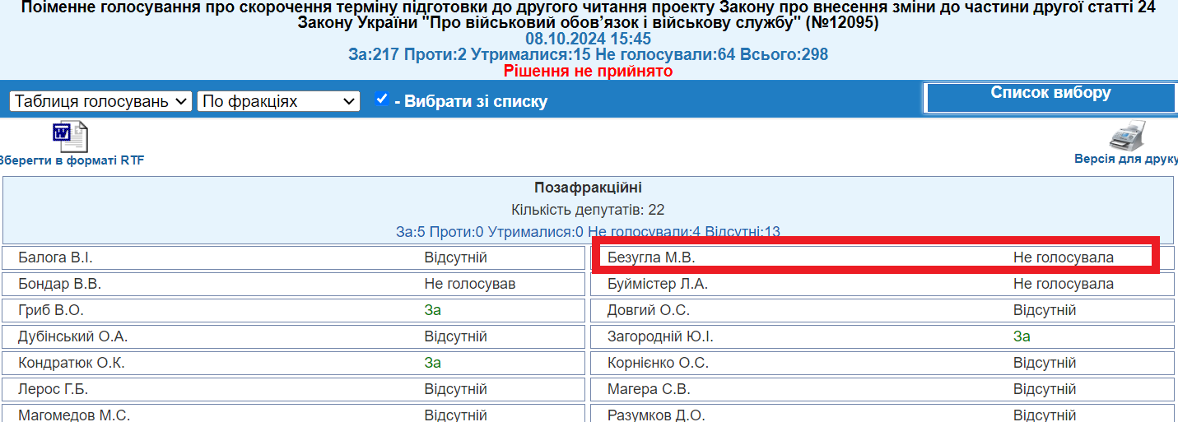Click deputy name Загородній Ю.І.
The image size is (1178, 422).
(x=660, y=336)
